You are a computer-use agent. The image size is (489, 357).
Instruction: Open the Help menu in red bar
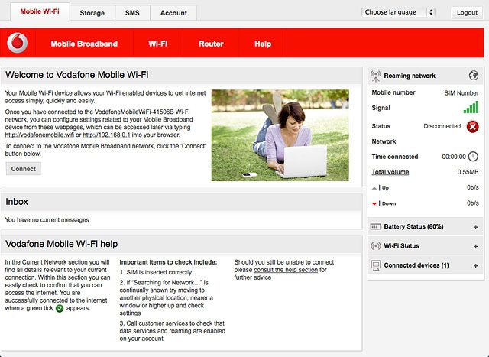coord(263,44)
